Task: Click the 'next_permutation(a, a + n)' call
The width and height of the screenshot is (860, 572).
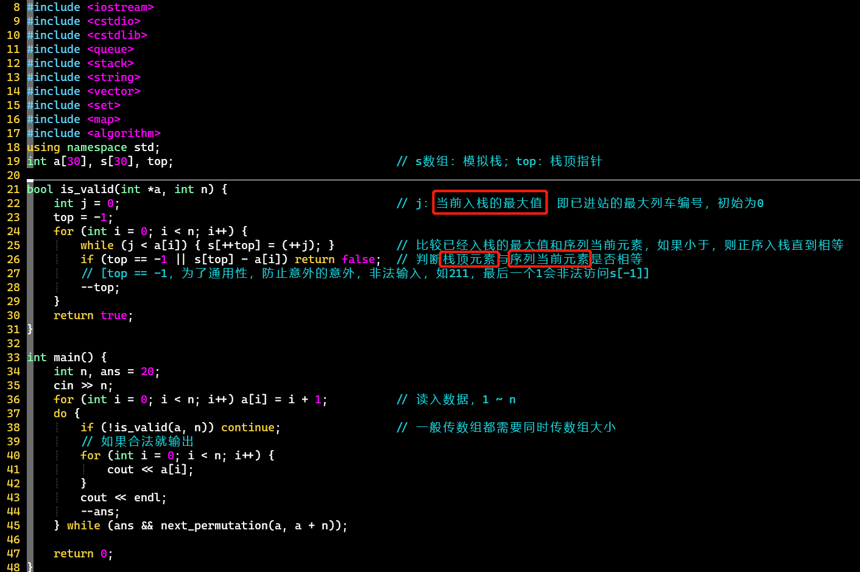Action: (x=250, y=526)
